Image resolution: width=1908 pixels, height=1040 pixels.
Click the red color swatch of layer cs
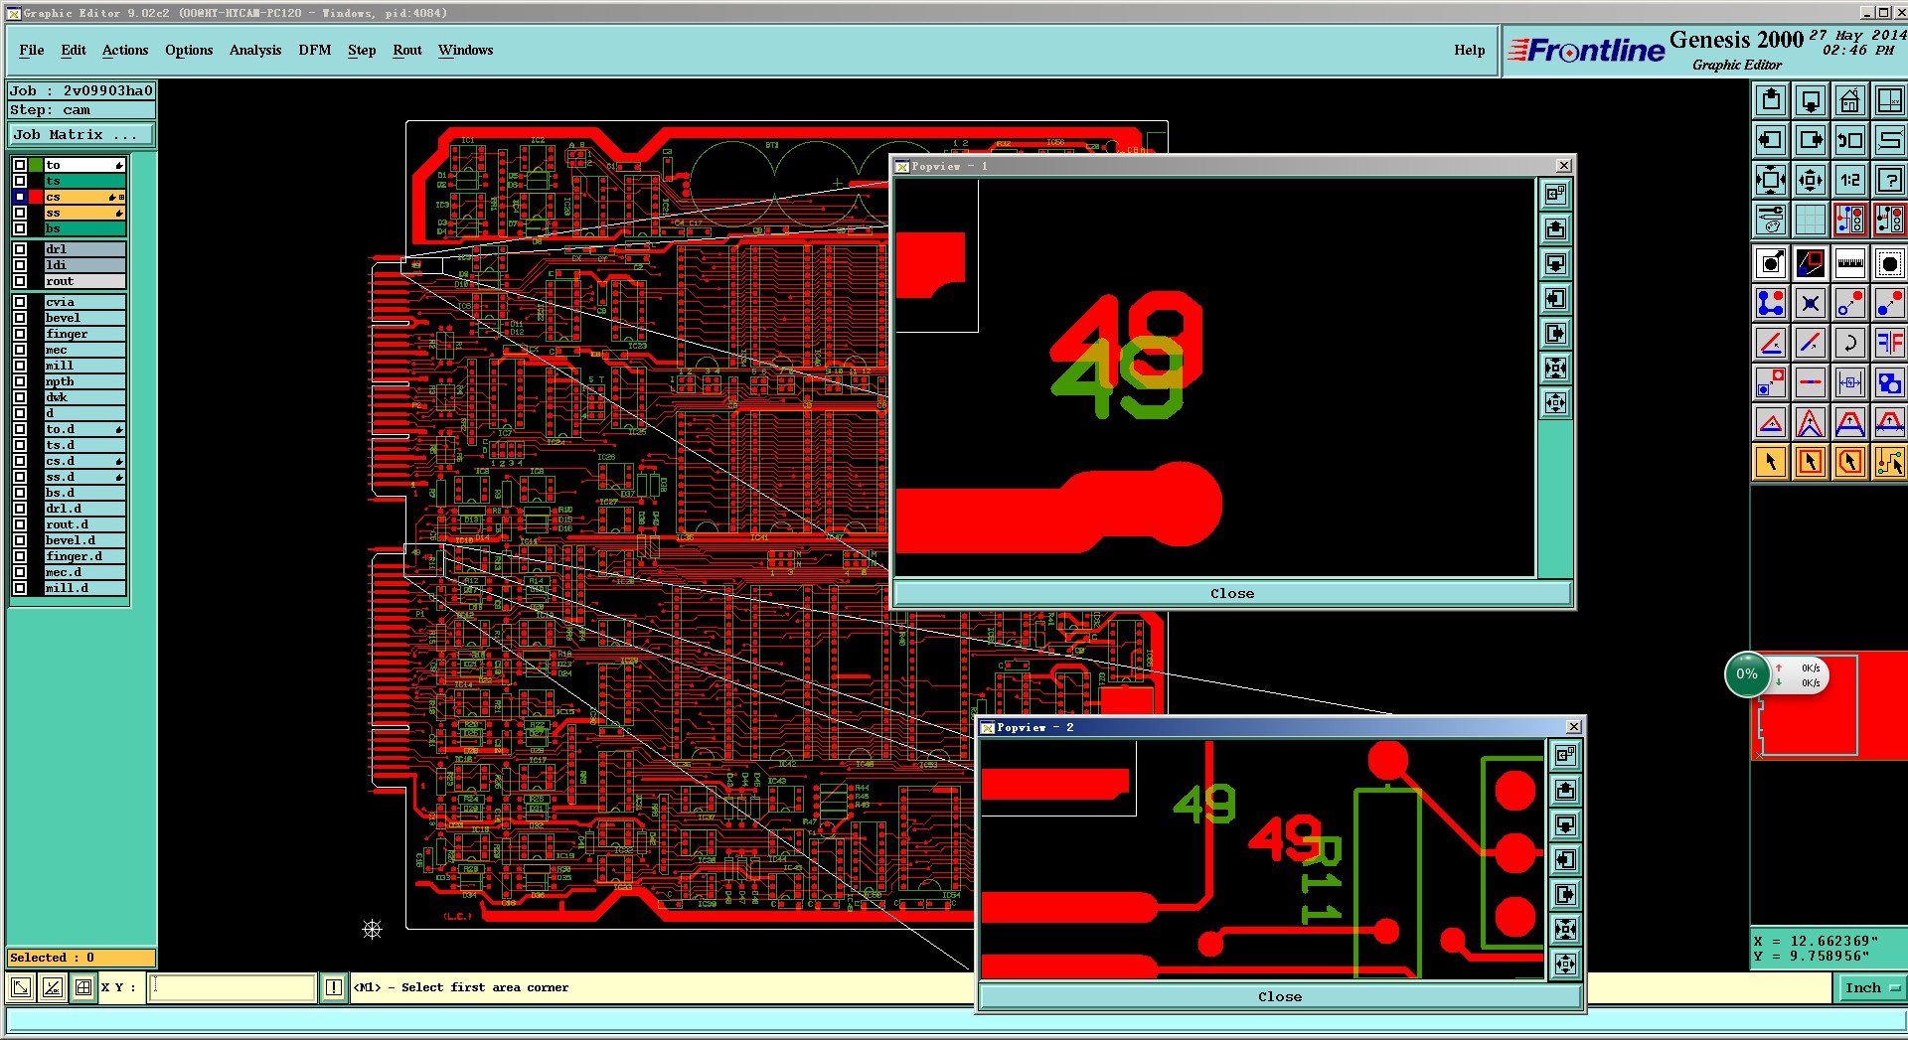(x=36, y=197)
